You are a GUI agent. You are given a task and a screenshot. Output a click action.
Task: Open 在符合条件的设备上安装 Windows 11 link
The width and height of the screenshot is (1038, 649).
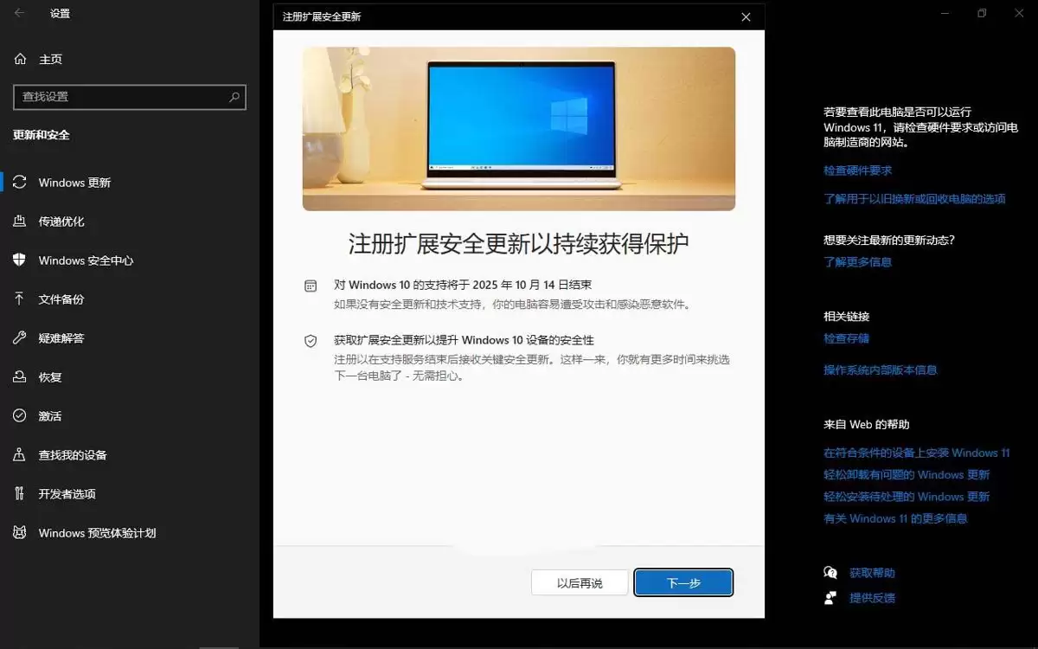pos(917,453)
